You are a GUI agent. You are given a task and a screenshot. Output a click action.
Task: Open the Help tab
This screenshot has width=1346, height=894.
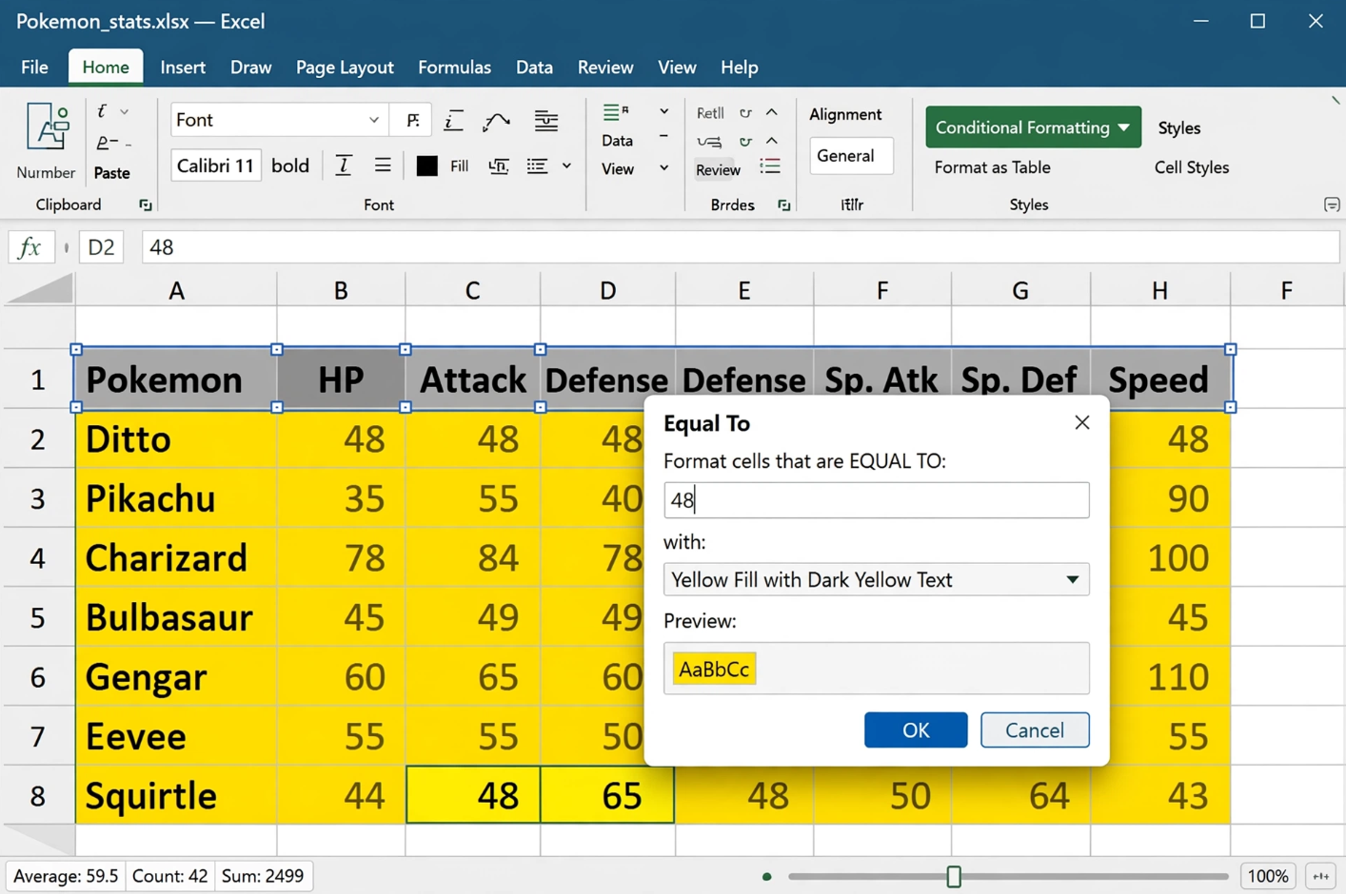pyautogui.click(x=739, y=68)
